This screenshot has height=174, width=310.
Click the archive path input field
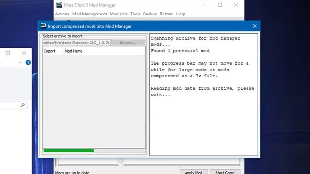click(x=77, y=43)
